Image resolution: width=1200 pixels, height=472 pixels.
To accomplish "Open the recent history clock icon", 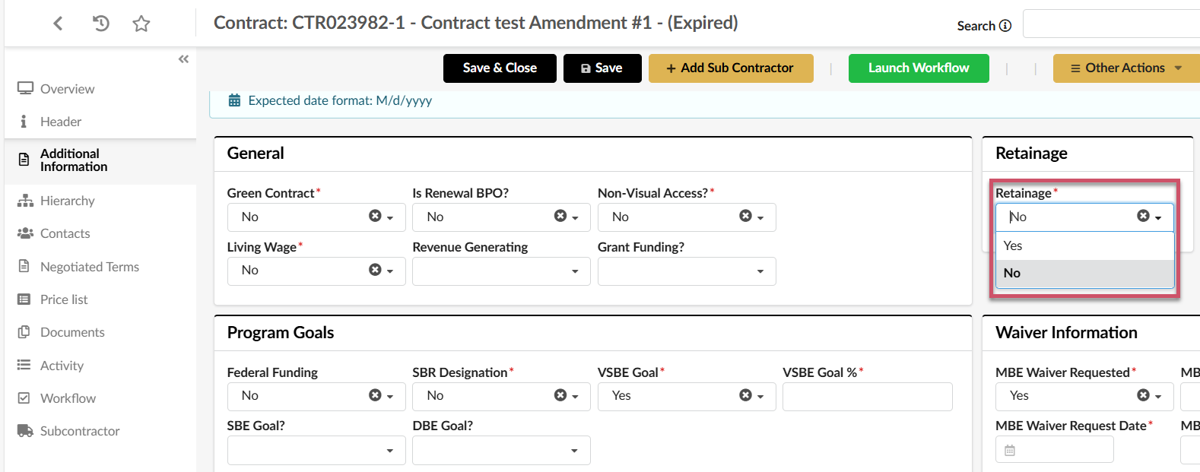I will (100, 24).
